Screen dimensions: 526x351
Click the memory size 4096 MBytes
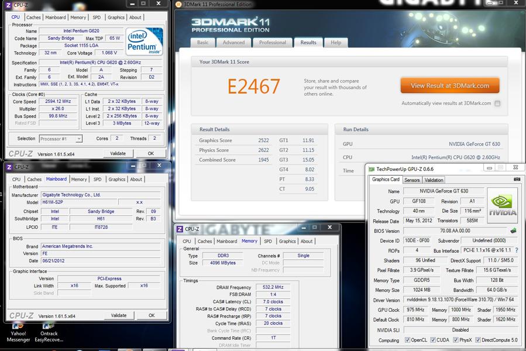tap(223, 263)
